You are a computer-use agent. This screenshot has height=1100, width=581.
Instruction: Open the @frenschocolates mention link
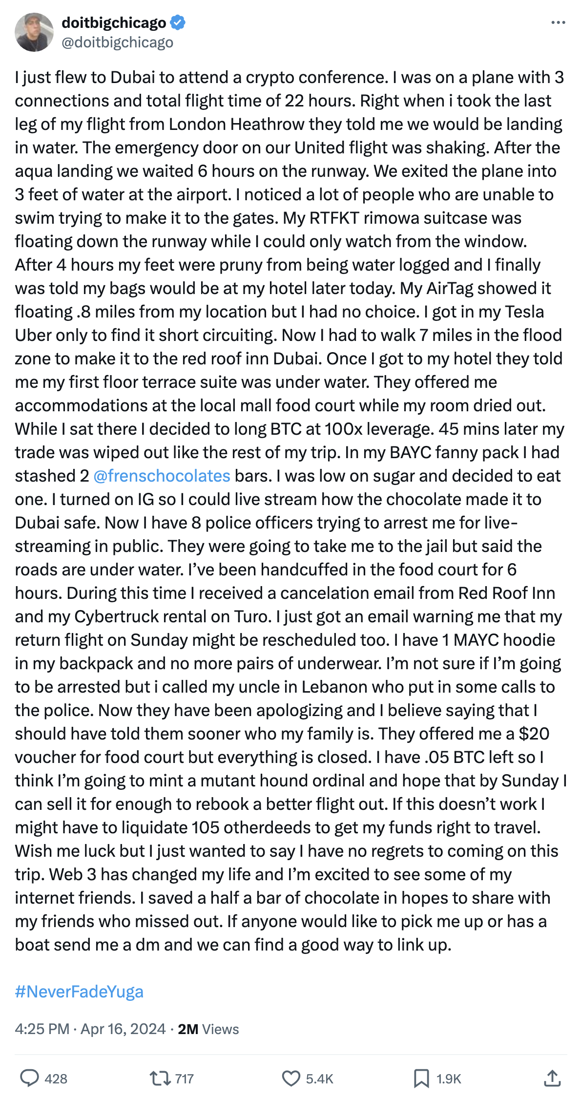point(162,476)
